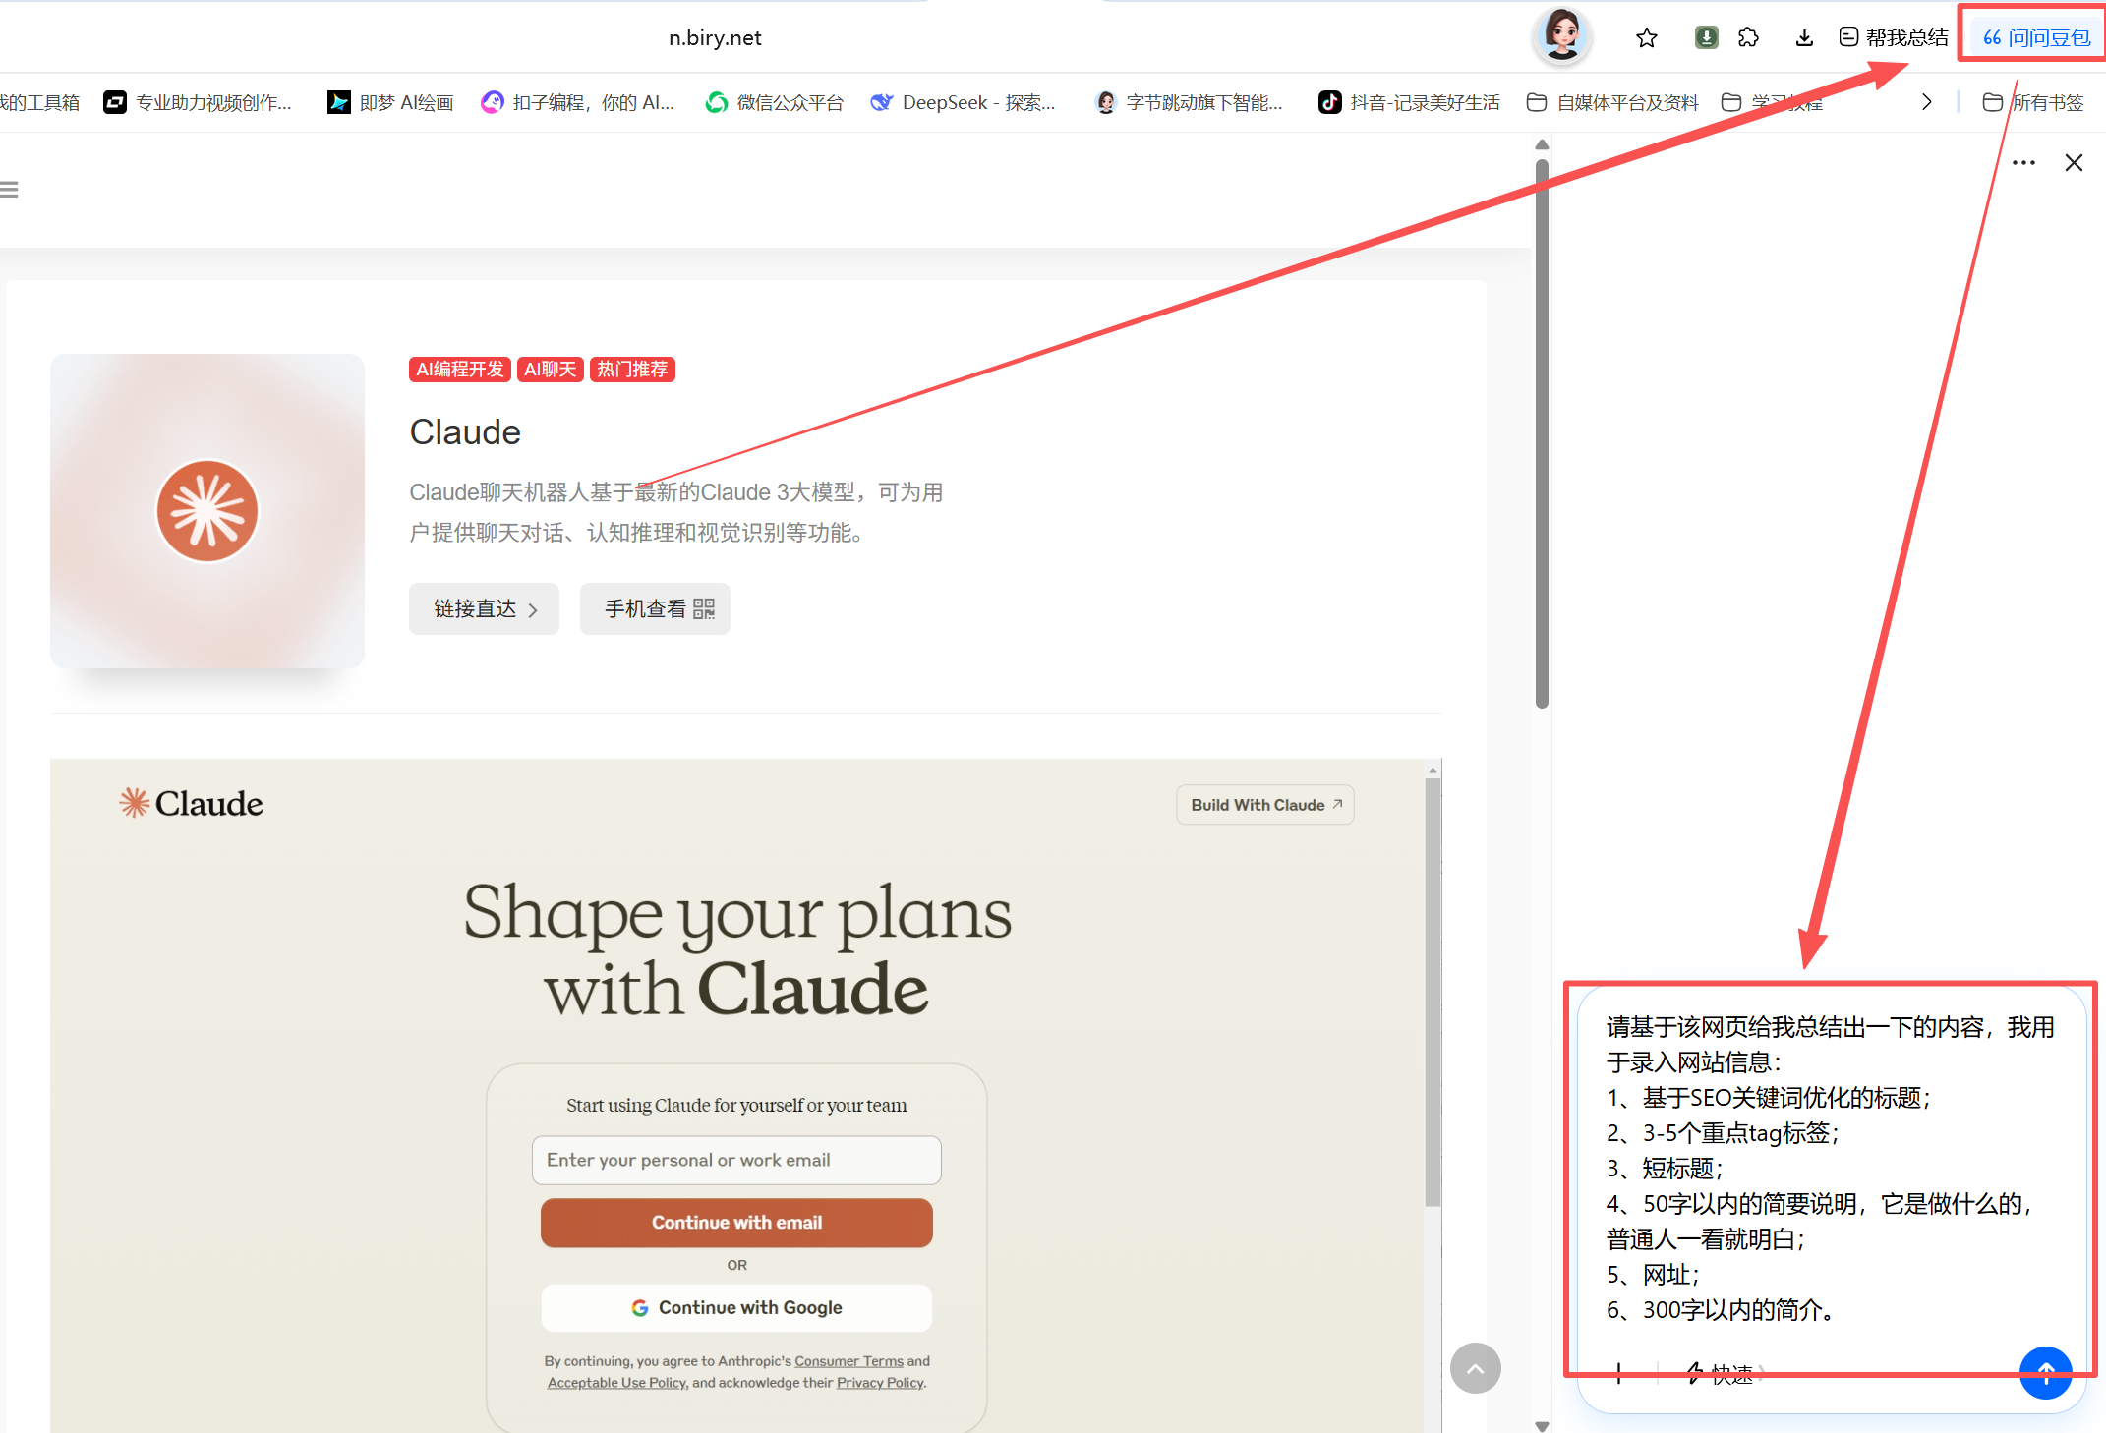Click the back-to-top round arrow button
Viewport: 2106px width, 1433px height.
tap(1476, 1368)
